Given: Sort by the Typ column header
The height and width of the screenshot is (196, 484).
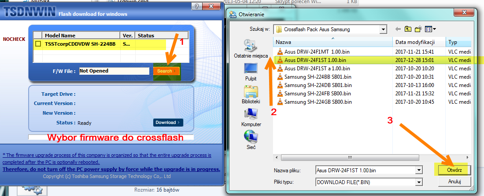Looking at the screenshot, I should [458, 42].
